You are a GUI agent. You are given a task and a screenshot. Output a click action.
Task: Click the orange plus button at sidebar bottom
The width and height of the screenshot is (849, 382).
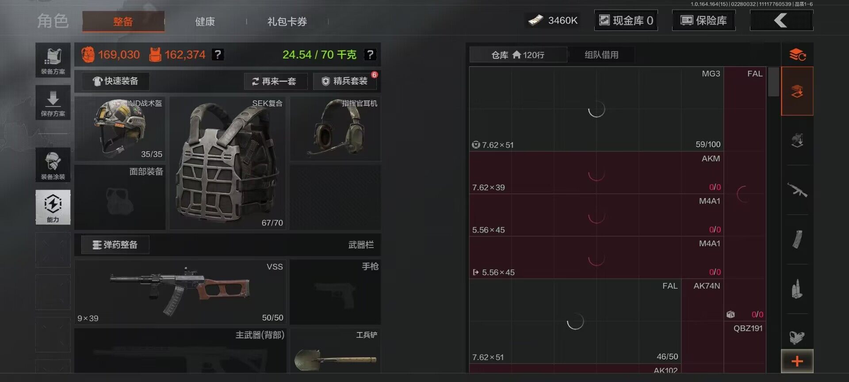tap(797, 361)
